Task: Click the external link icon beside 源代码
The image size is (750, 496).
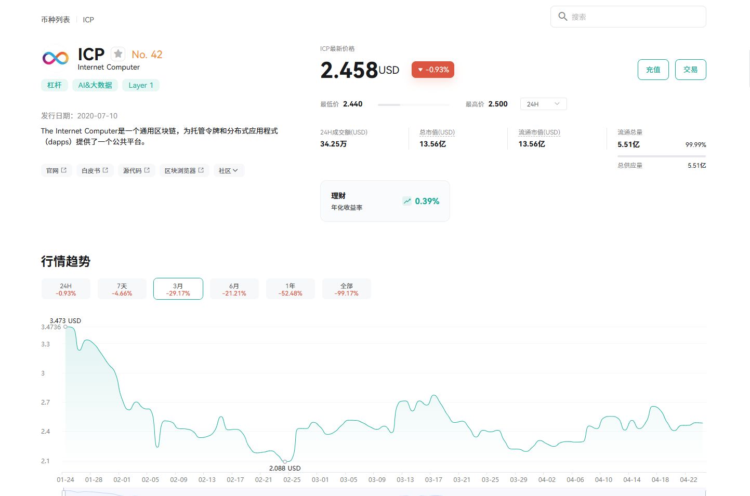Action: pyautogui.click(x=147, y=170)
